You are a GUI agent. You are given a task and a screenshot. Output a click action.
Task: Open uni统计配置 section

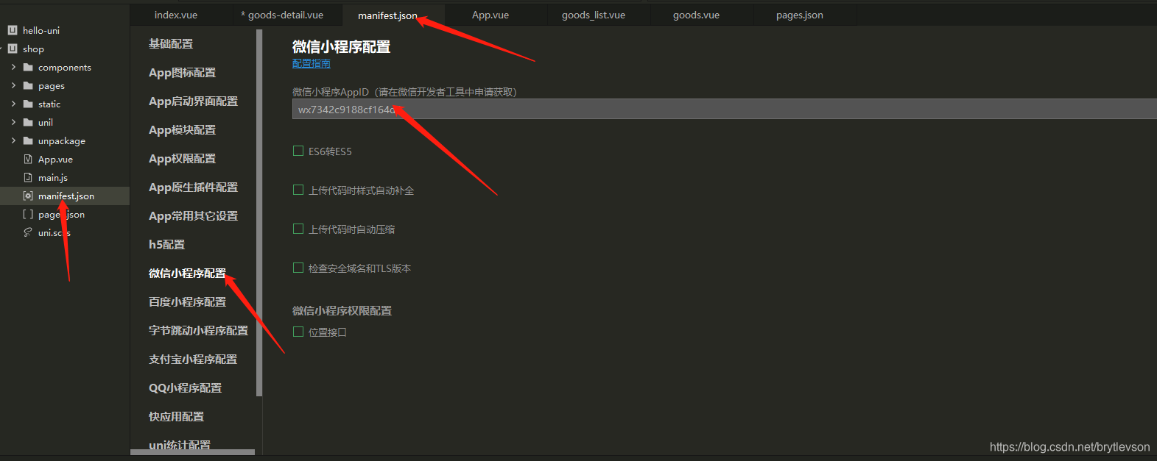[x=180, y=445]
